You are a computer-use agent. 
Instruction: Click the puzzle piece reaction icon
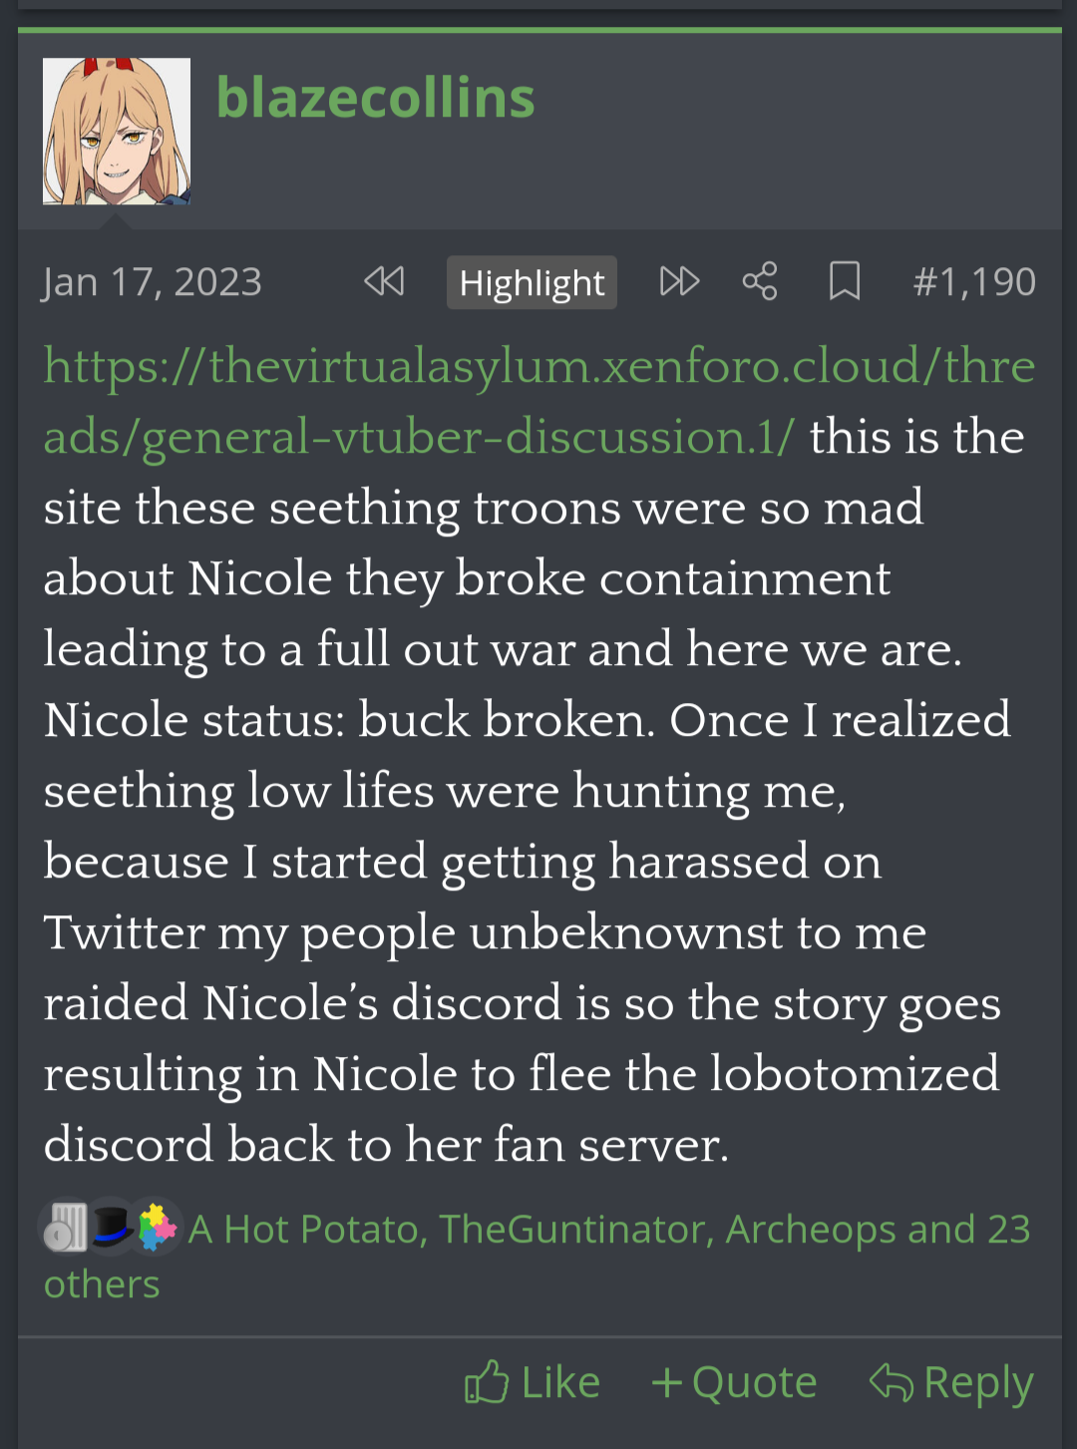[157, 1226]
